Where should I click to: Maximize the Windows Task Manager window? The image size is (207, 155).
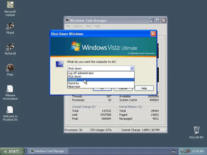tap(158, 20)
